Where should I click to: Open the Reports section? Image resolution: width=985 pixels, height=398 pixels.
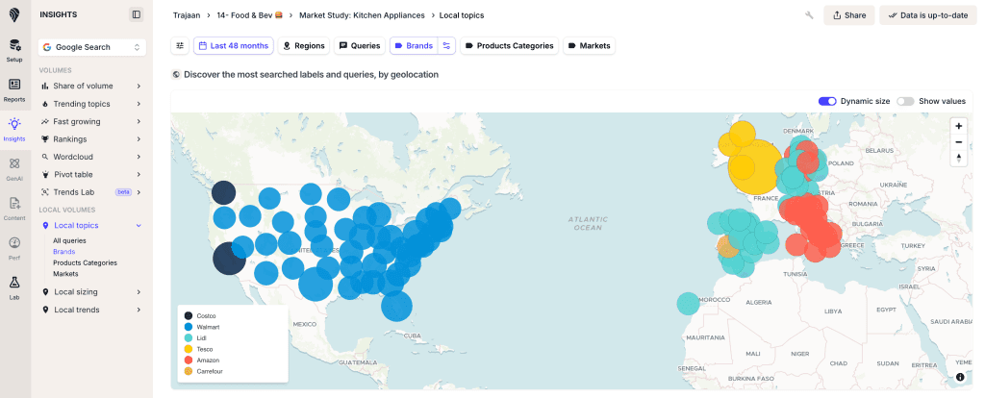[x=14, y=89]
